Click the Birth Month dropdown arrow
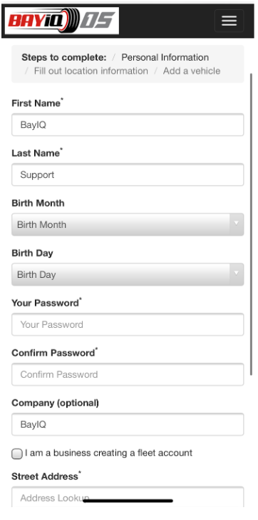Viewport: 258px width, 520px height. pyautogui.click(x=237, y=224)
